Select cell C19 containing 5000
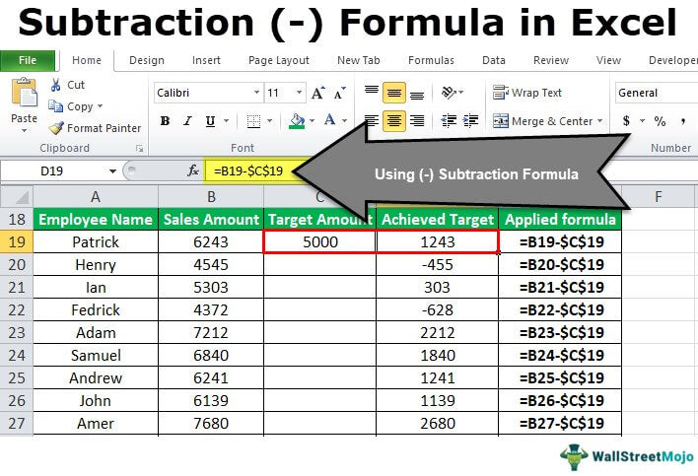 (x=319, y=241)
